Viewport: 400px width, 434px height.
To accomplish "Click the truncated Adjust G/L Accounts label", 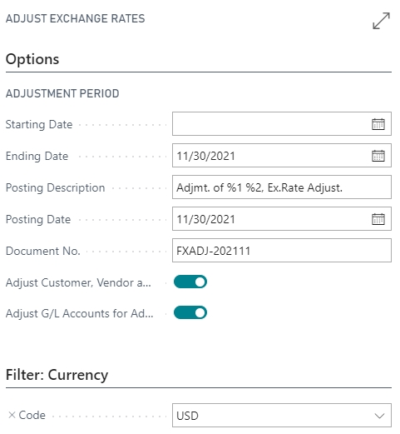I will point(79,313).
